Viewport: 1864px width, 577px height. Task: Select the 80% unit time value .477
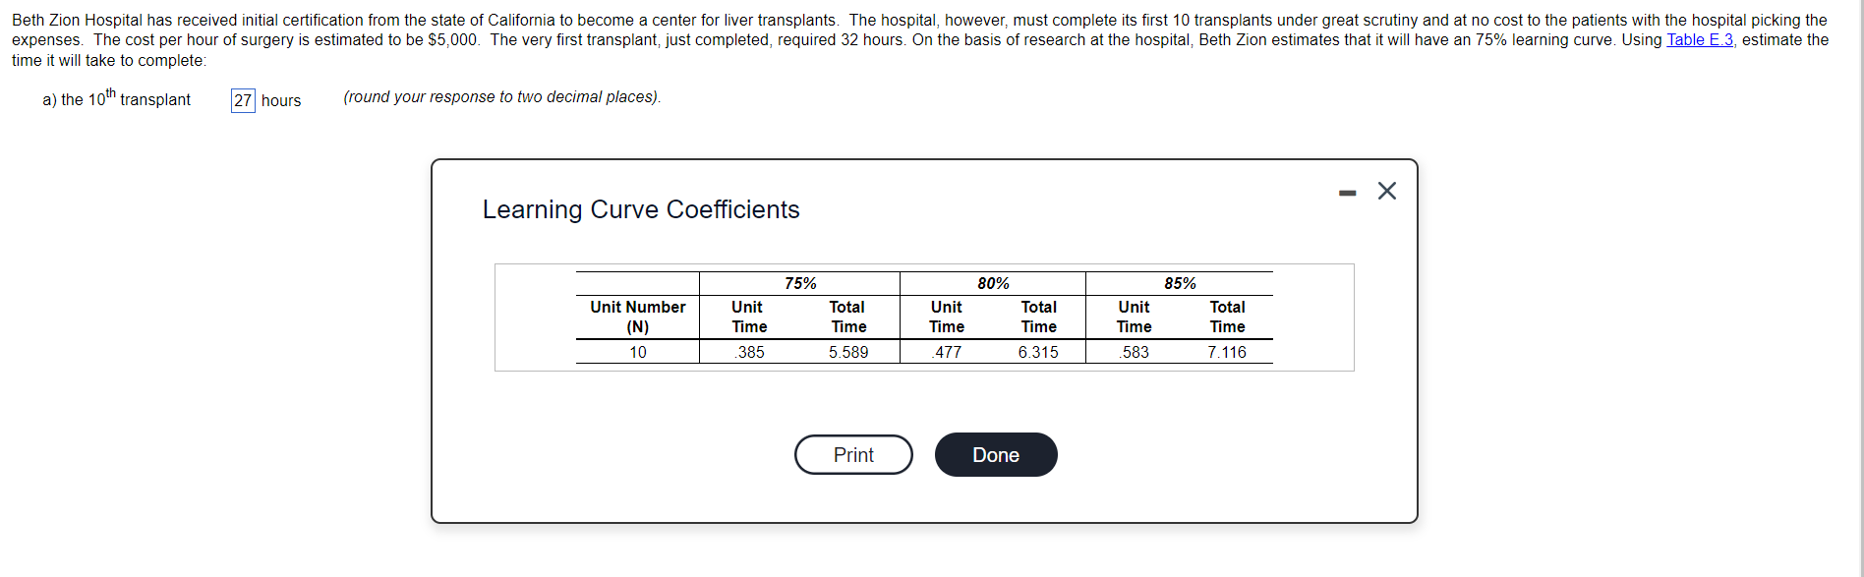click(948, 352)
